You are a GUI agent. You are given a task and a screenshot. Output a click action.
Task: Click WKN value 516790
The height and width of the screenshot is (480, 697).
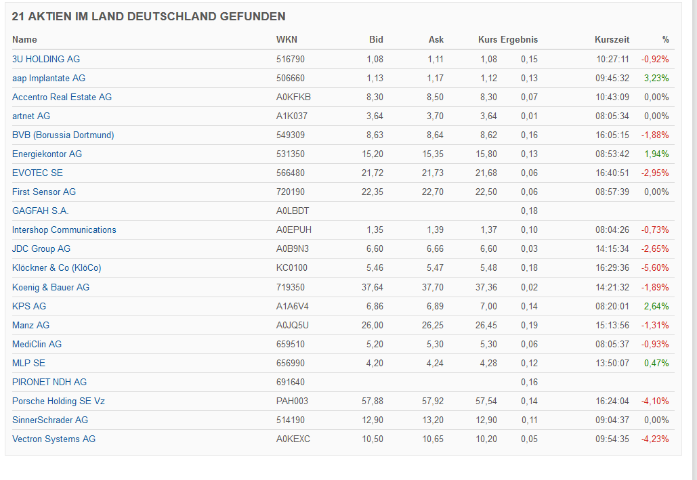[x=291, y=59]
